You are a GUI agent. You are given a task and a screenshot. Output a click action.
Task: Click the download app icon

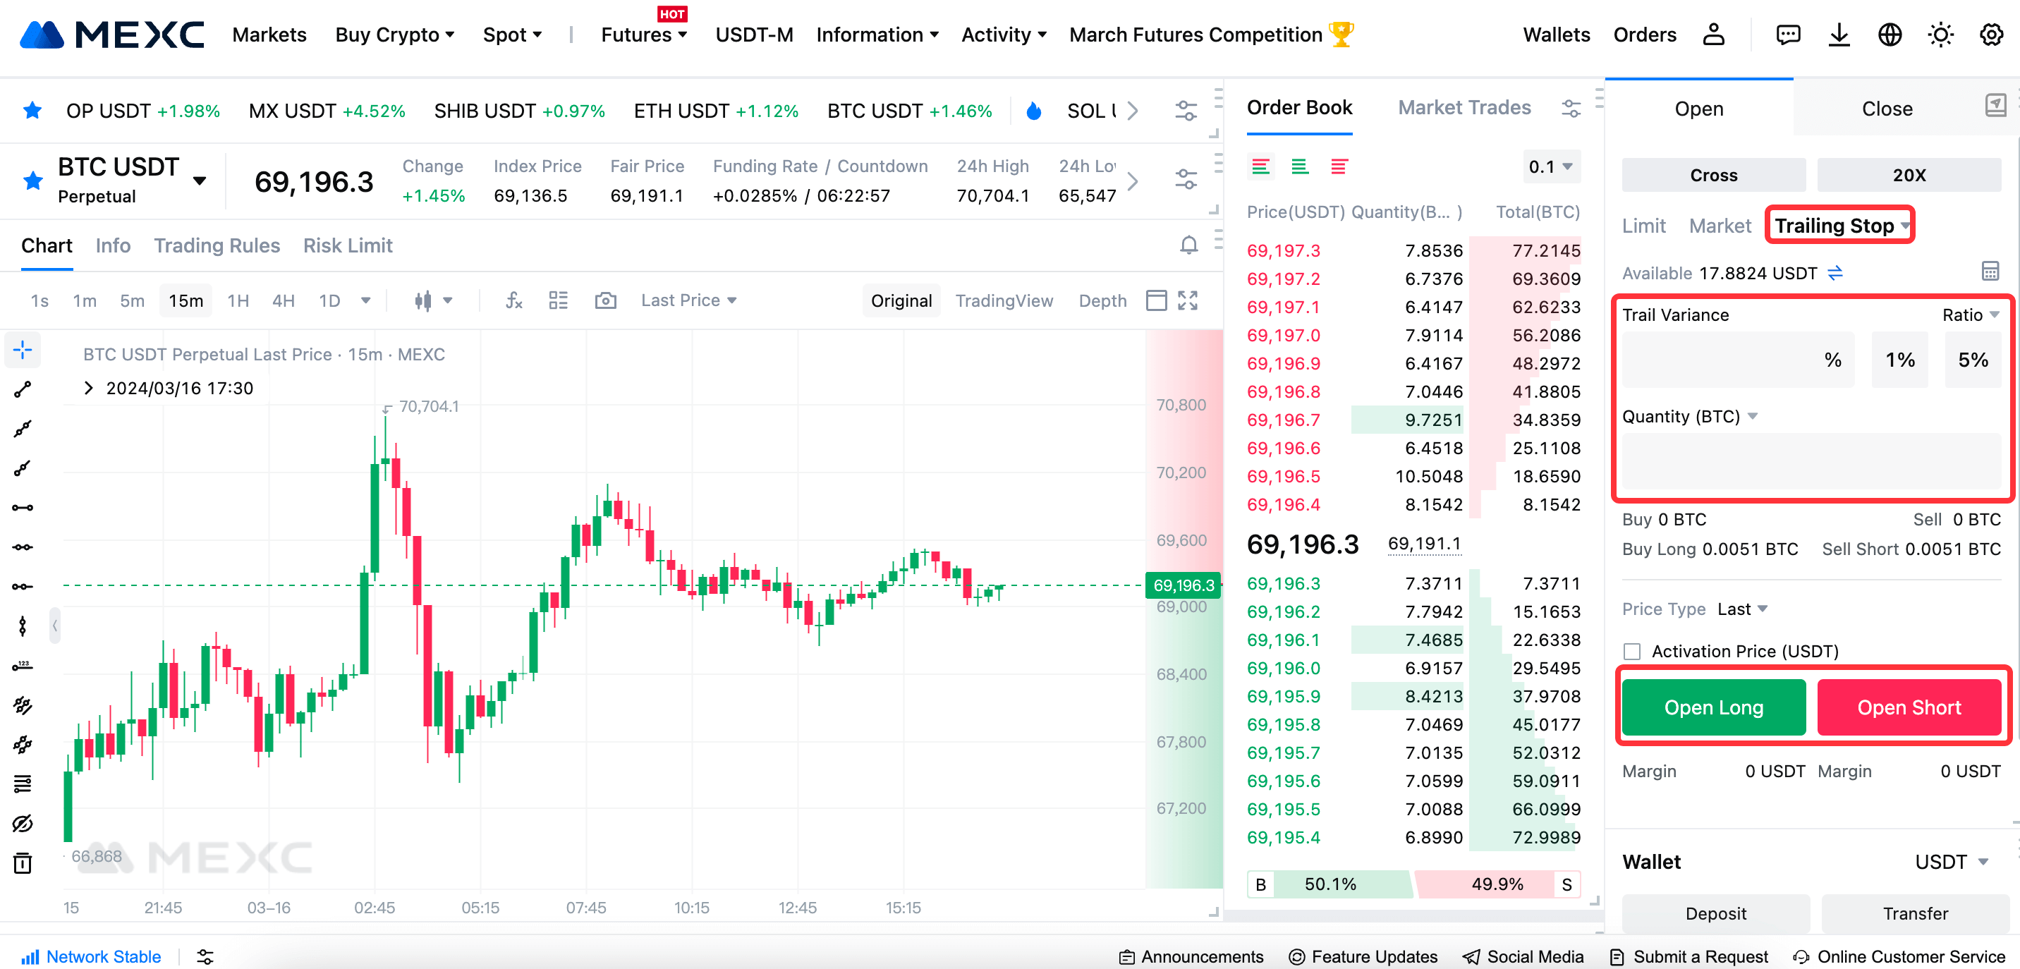1839,35
